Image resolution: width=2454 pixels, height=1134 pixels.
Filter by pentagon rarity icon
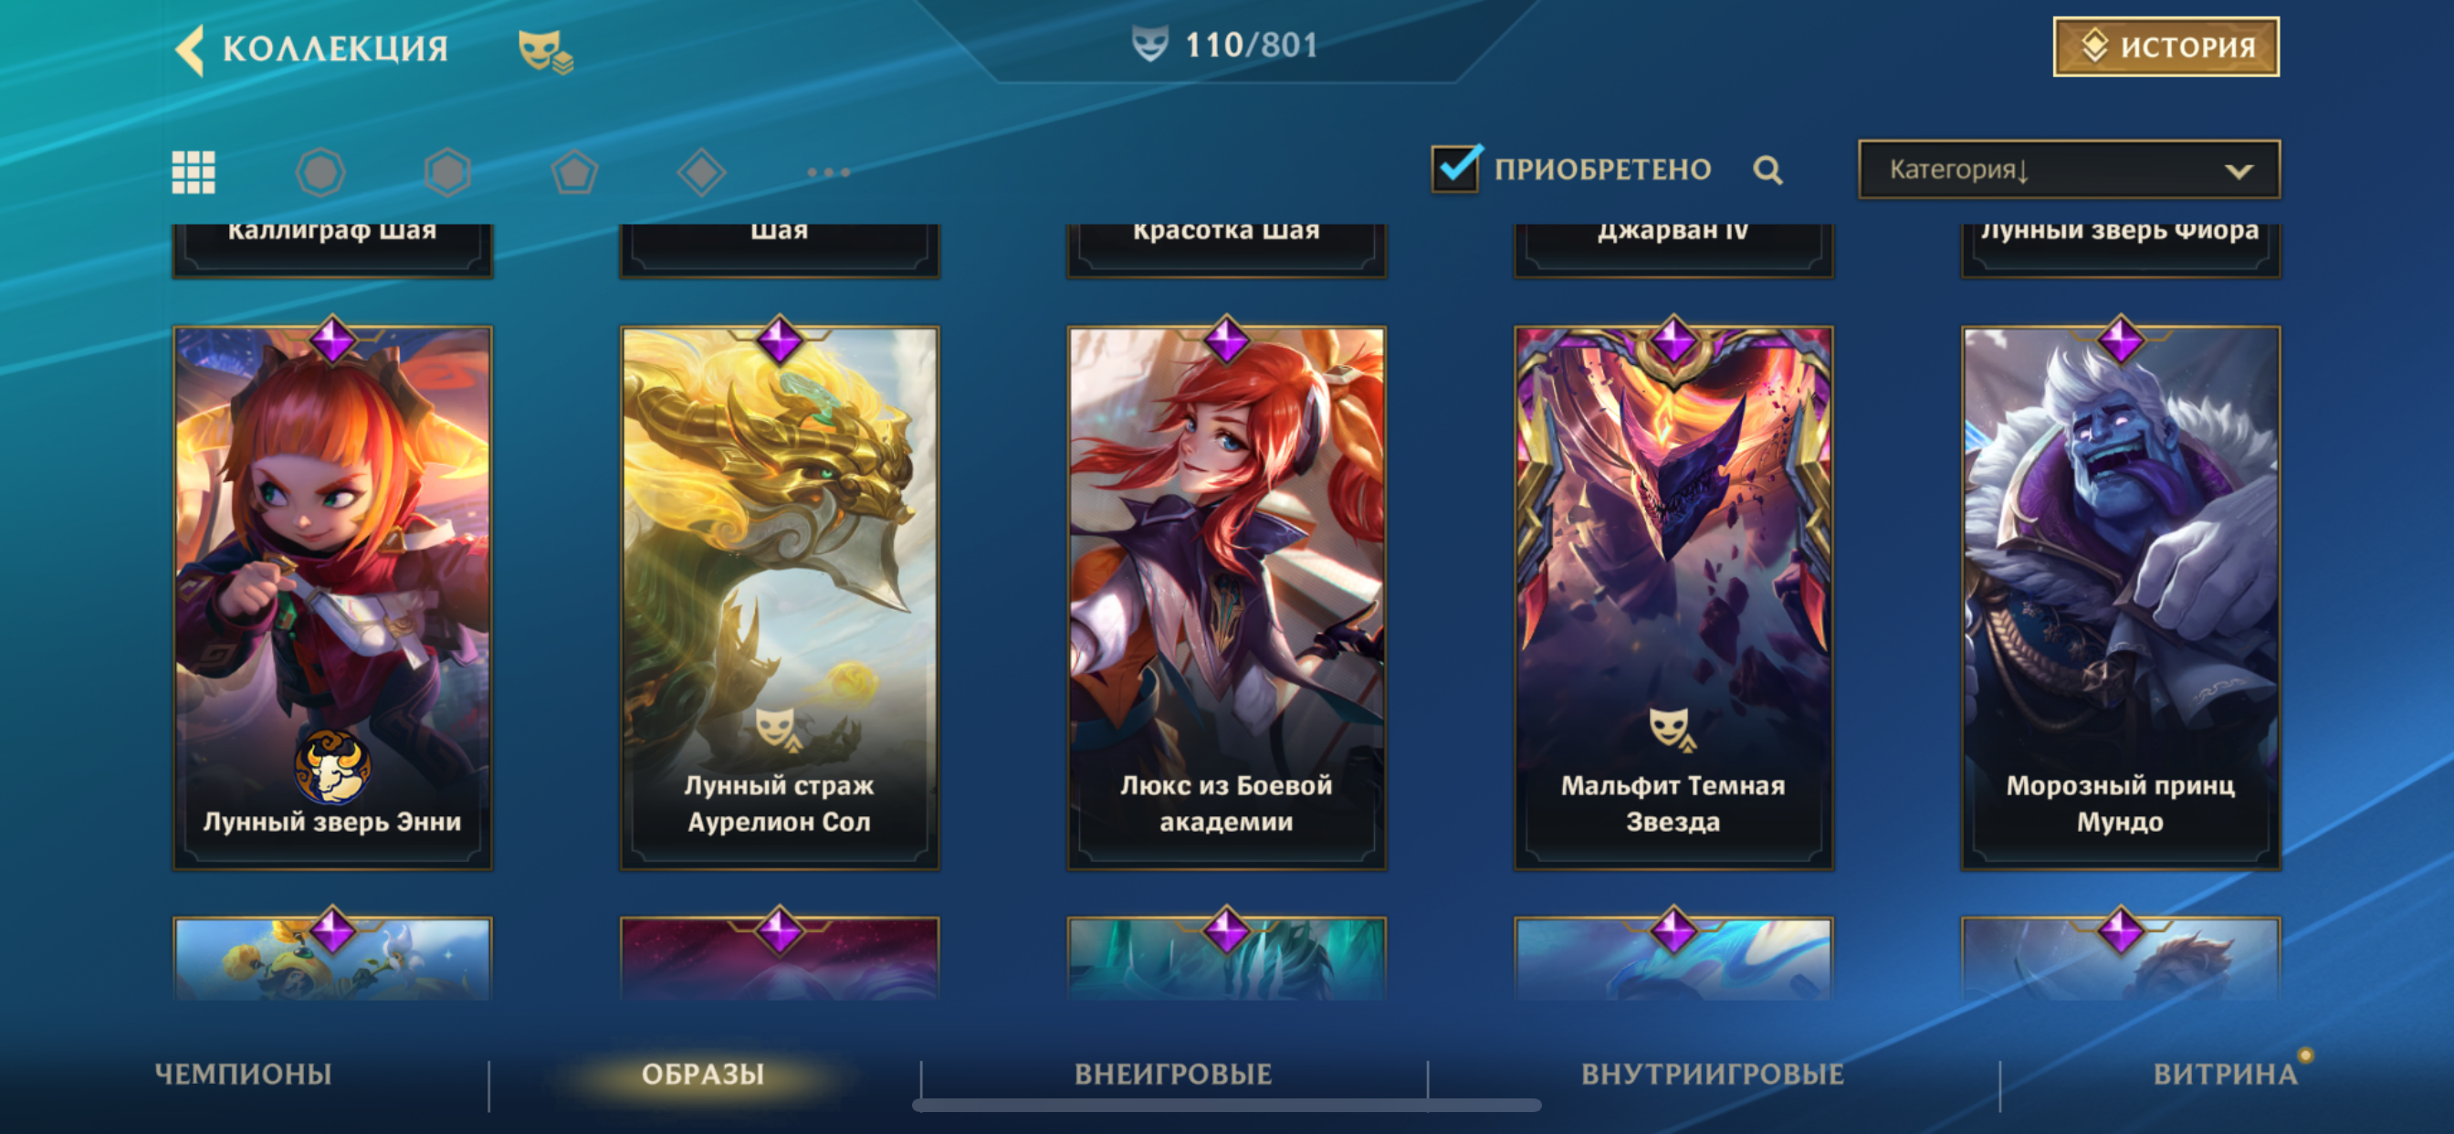pyautogui.click(x=574, y=173)
